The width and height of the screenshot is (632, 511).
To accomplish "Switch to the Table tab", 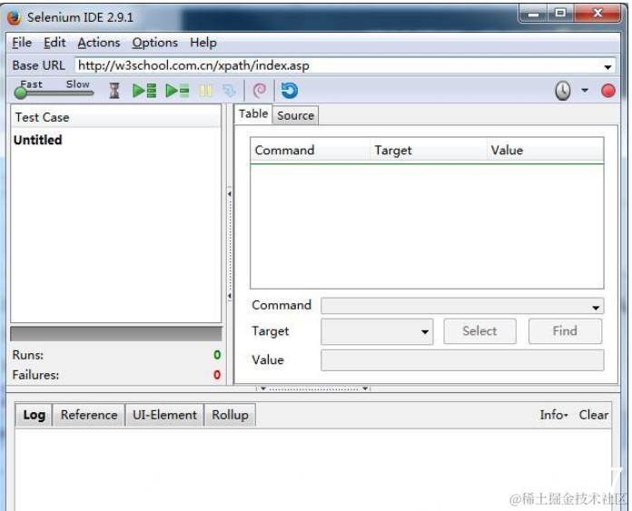I will pyautogui.click(x=253, y=114).
